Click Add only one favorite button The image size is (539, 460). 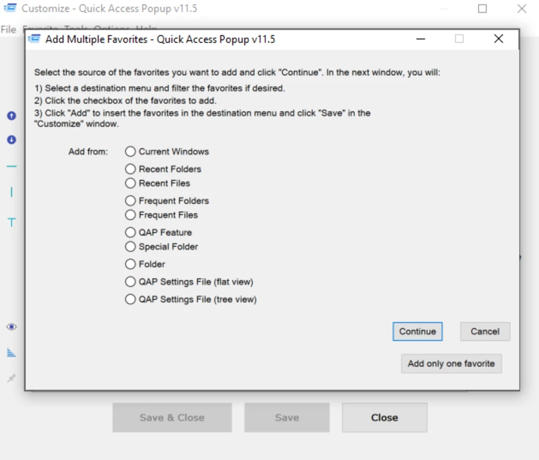click(x=452, y=363)
